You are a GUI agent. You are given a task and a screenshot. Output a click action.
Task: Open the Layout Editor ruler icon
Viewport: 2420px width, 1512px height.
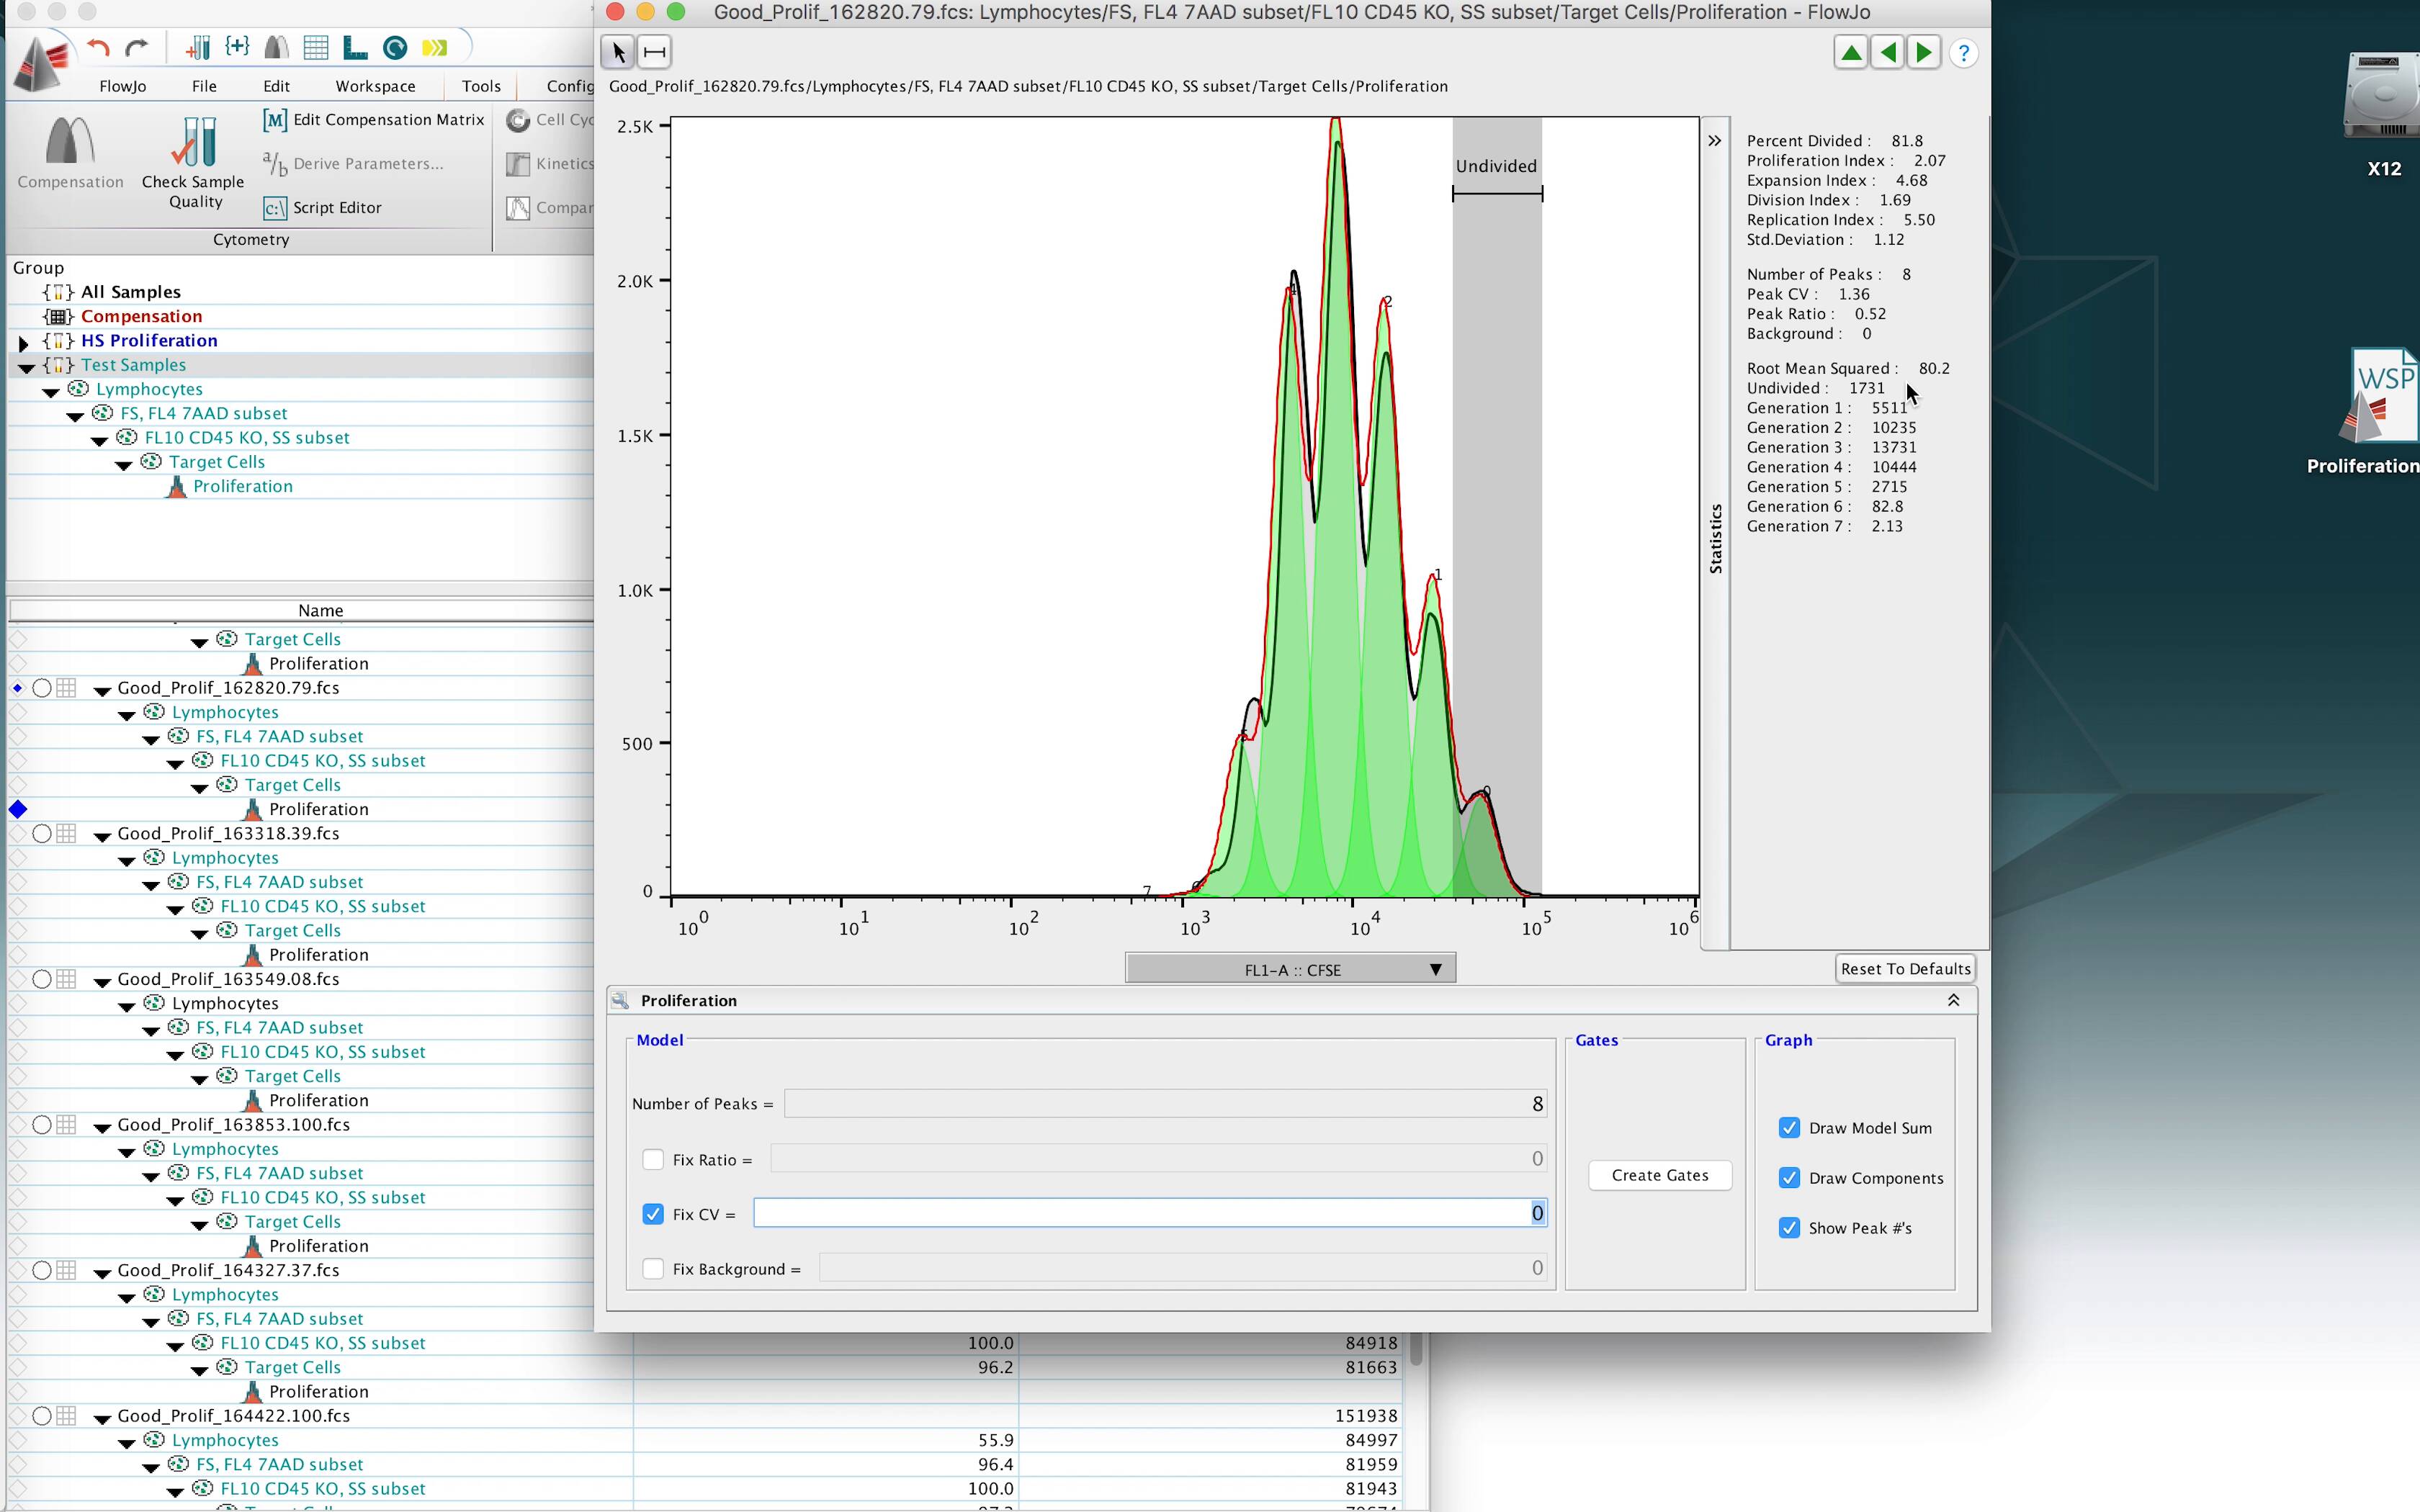[x=355, y=47]
